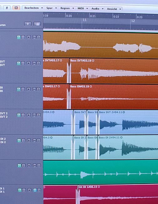Click the Q button on Bass SVT track
158x204 pixels.
19,63
